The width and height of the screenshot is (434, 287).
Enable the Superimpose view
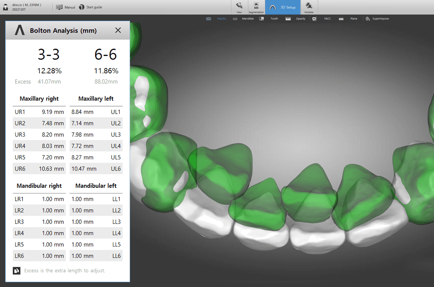(377, 19)
